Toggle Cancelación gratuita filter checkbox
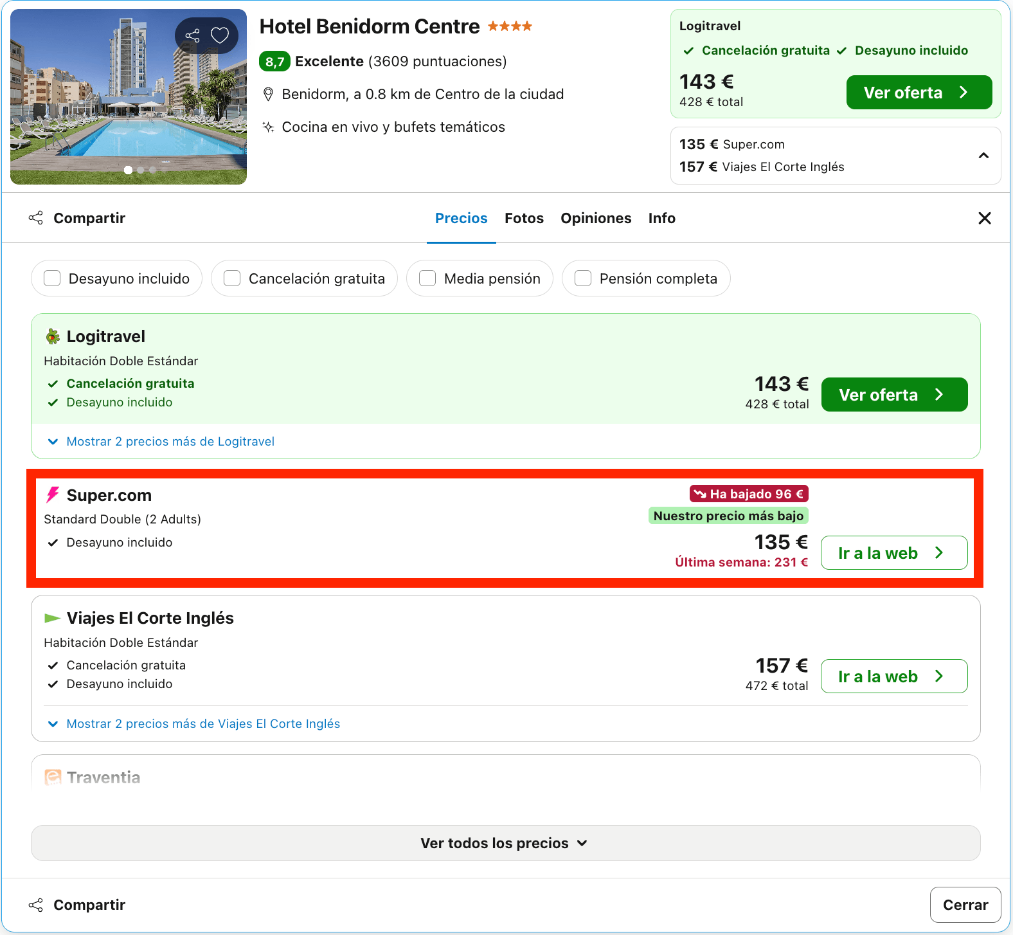The height and width of the screenshot is (935, 1013). coord(232,278)
